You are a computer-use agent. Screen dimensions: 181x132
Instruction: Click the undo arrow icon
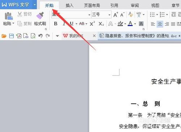point(41,36)
